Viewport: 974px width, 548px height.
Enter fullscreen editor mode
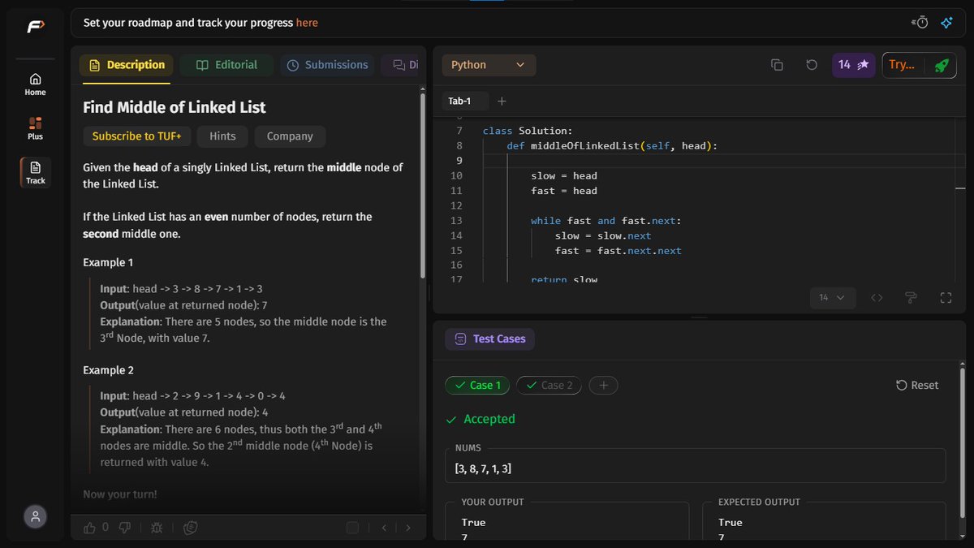(946, 298)
